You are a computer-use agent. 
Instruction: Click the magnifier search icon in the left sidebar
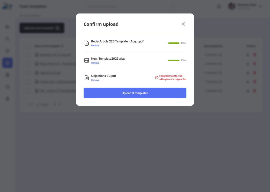pos(7,39)
